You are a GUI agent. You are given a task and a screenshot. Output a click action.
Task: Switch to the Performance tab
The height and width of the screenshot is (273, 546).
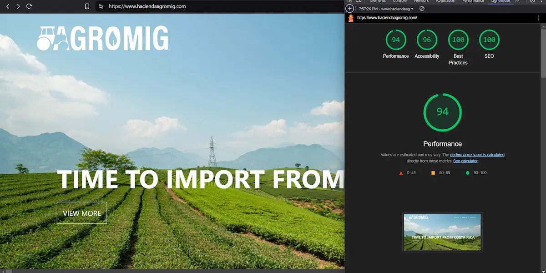[x=473, y=1]
